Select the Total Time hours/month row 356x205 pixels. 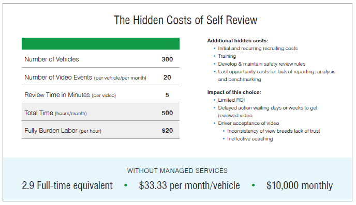click(x=100, y=112)
